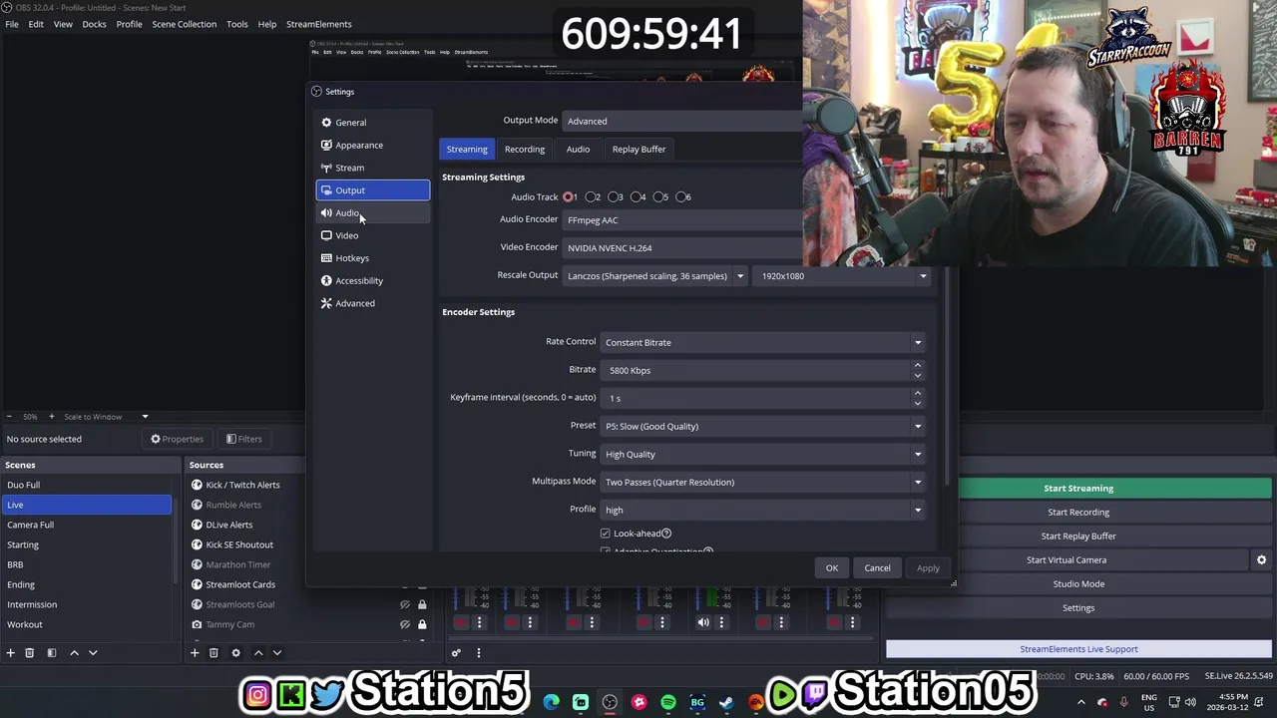
Task: Open the 1920x1080 rescale resolution dropdown
Action: [x=844, y=276]
